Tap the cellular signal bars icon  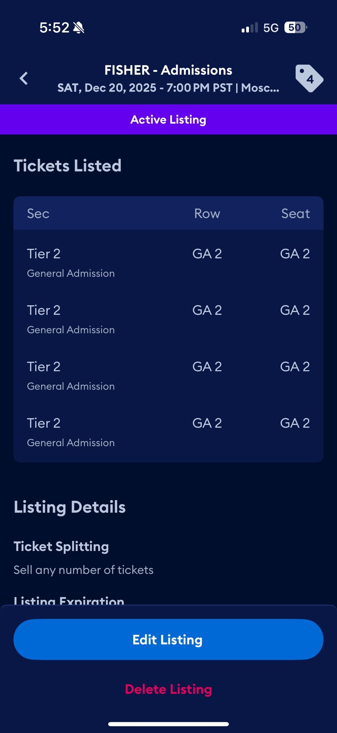tap(250, 28)
